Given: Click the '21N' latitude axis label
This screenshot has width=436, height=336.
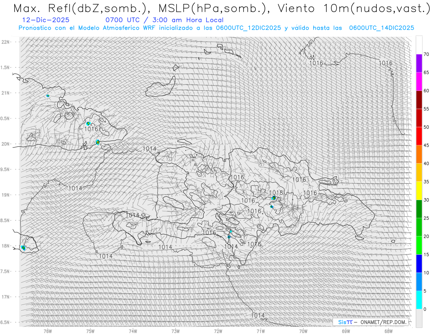Looking at the screenshot, I should pyautogui.click(x=6, y=93).
